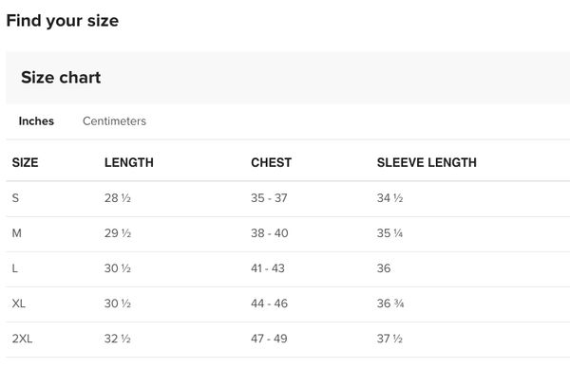The image size is (570, 368).
Task: Click sleeve length value 36 ¾
Action: point(390,304)
